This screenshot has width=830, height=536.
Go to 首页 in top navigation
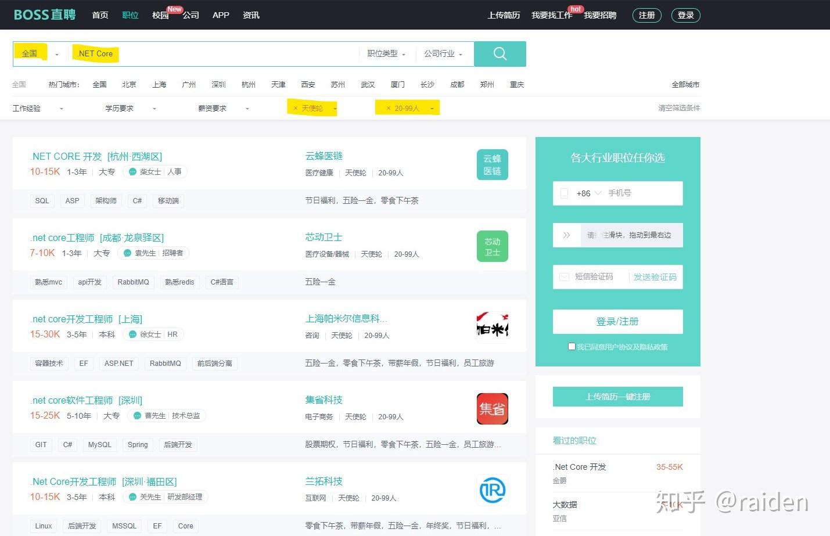click(x=100, y=15)
